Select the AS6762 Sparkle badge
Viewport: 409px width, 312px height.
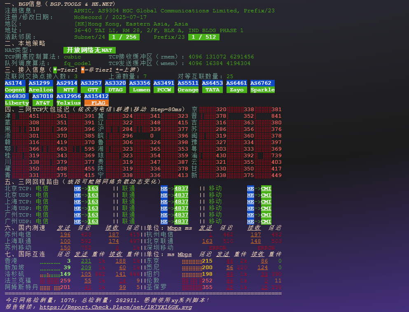click(x=262, y=86)
